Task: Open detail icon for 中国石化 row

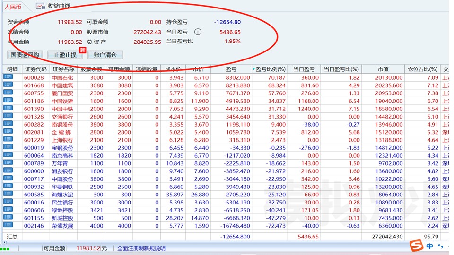Action: click(x=8, y=76)
